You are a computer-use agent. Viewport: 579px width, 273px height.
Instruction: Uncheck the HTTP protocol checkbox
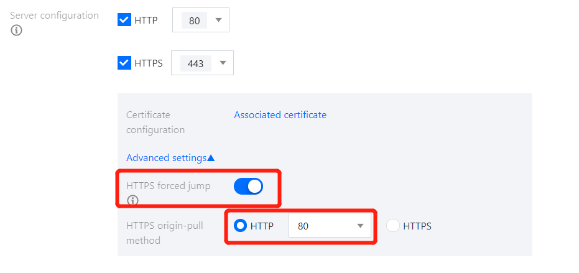click(124, 20)
